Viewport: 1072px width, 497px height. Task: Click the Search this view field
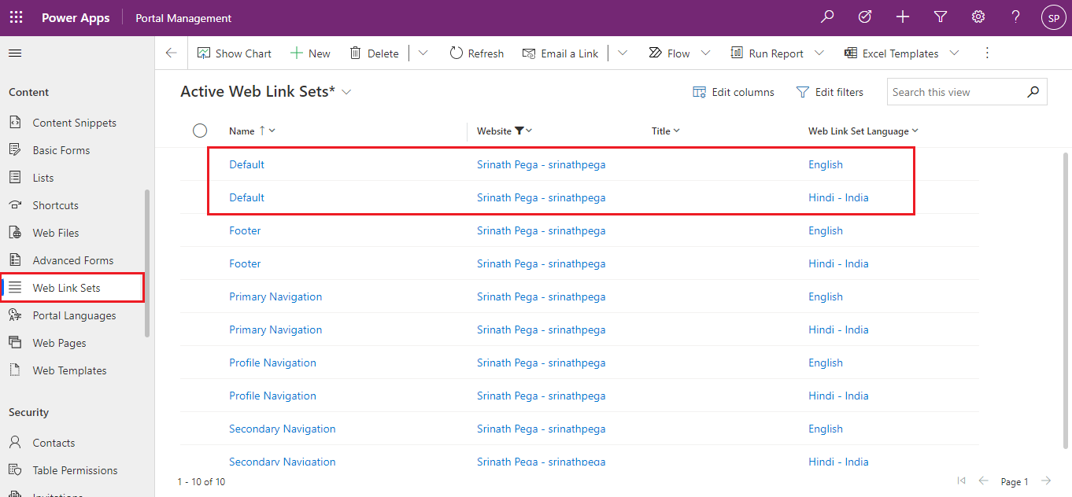coord(956,92)
